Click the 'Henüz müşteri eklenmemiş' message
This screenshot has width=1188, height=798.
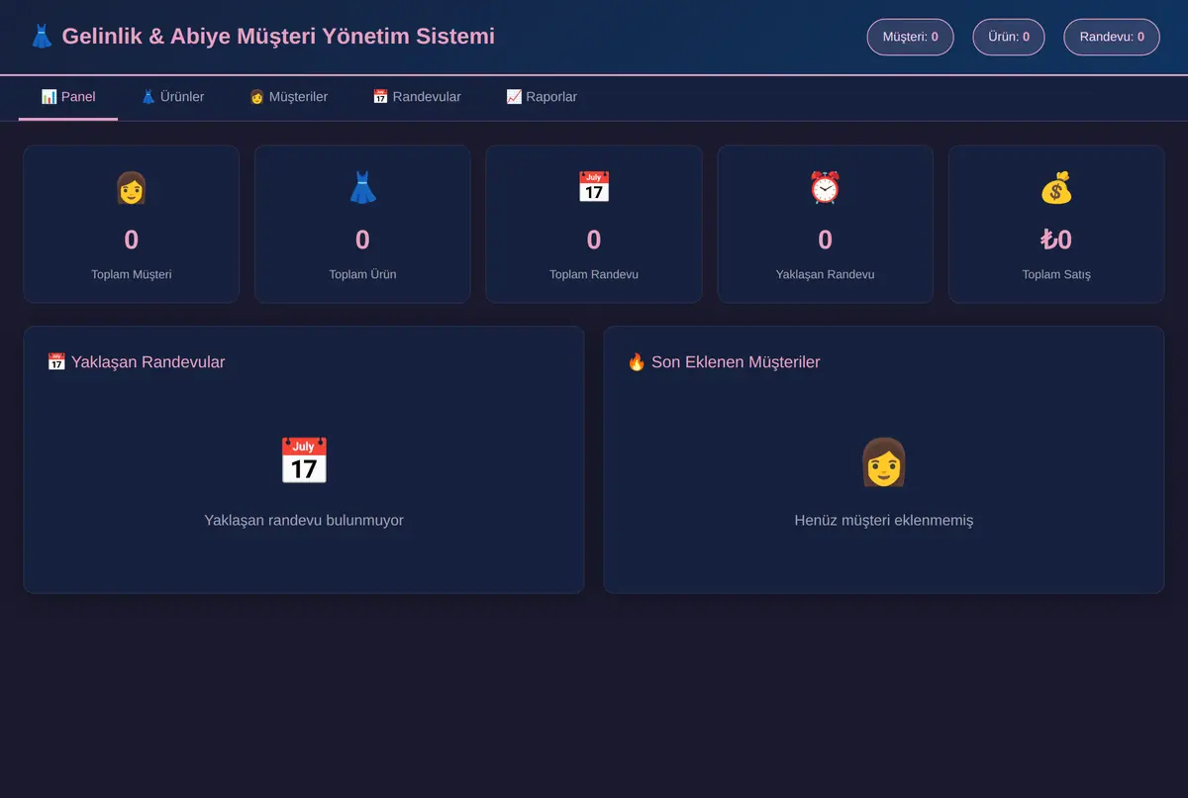(x=884, y=520)
